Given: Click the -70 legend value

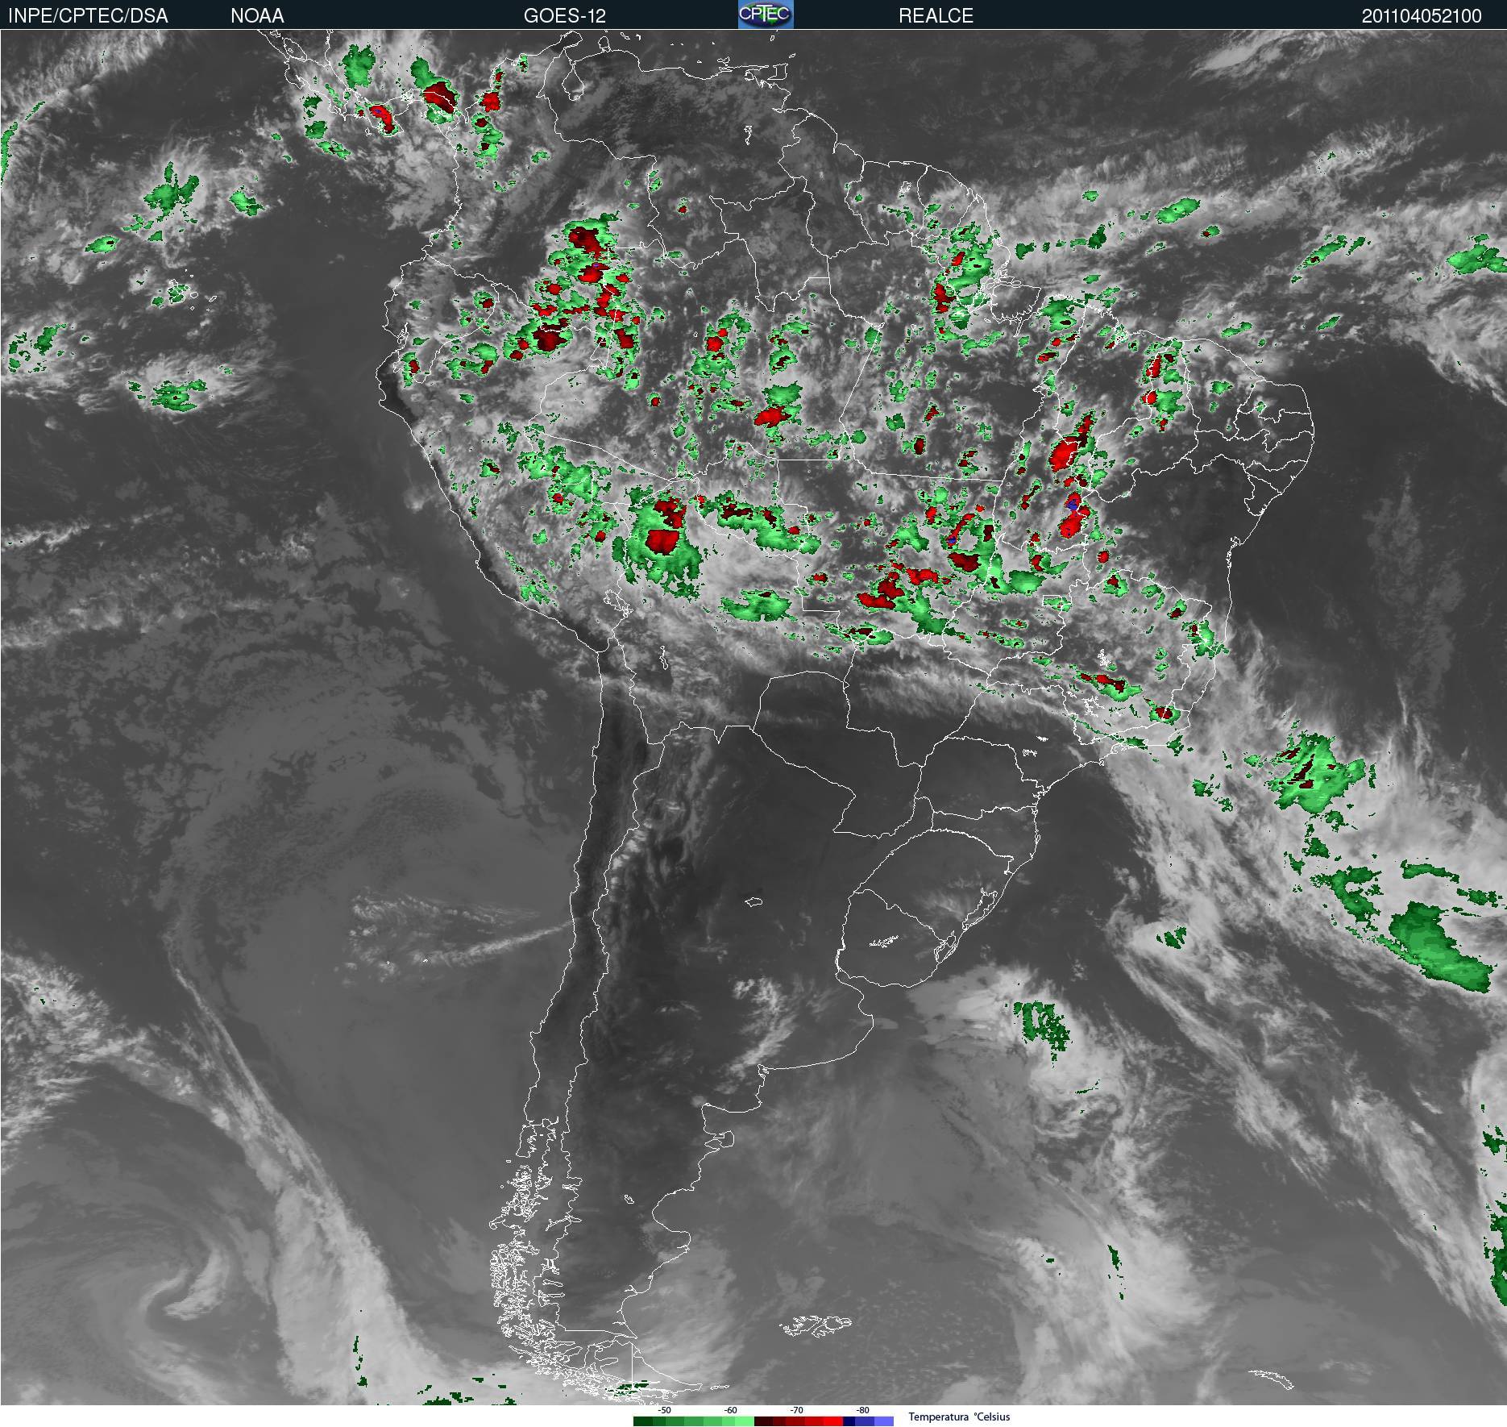Looking at the screenshot, I should pyautogui.click(x=796, y=1410).
